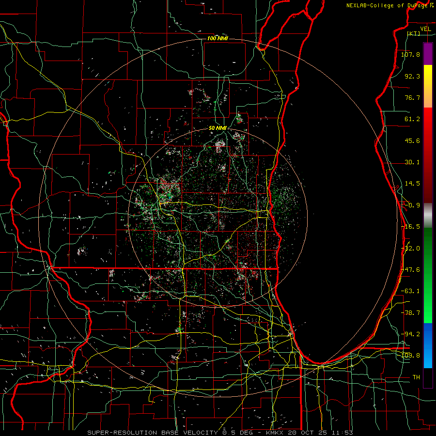436x436 pixels.
Task: Click the 30.1 scale value
Action: tap(412, 162)
